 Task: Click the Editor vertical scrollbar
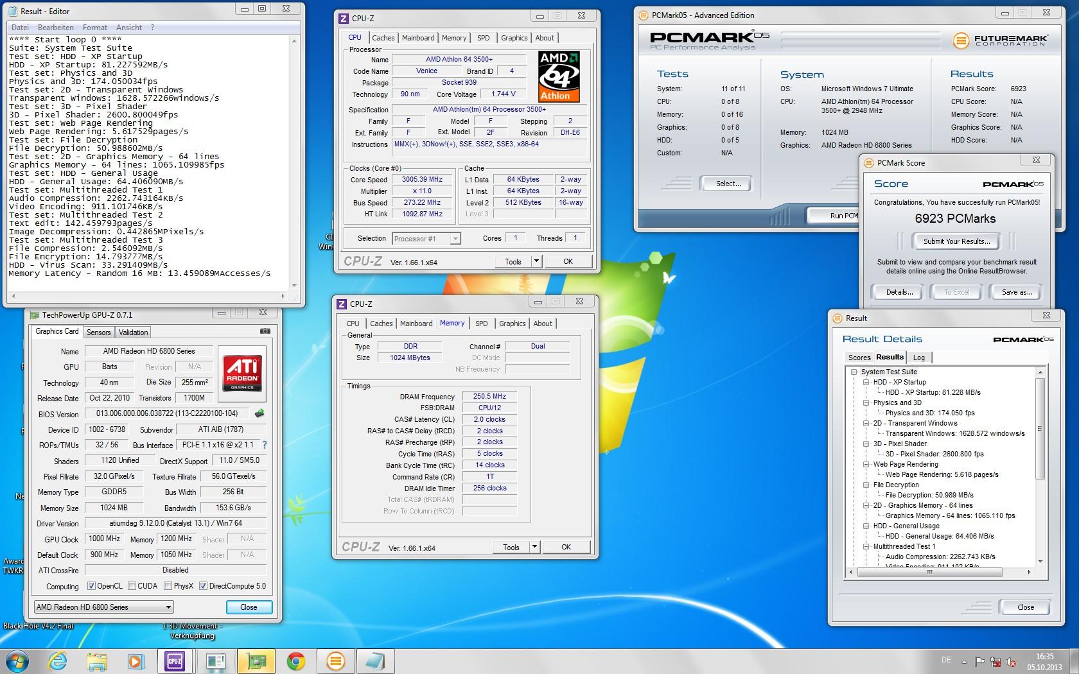pyautogui.click(x=294, y=162)
